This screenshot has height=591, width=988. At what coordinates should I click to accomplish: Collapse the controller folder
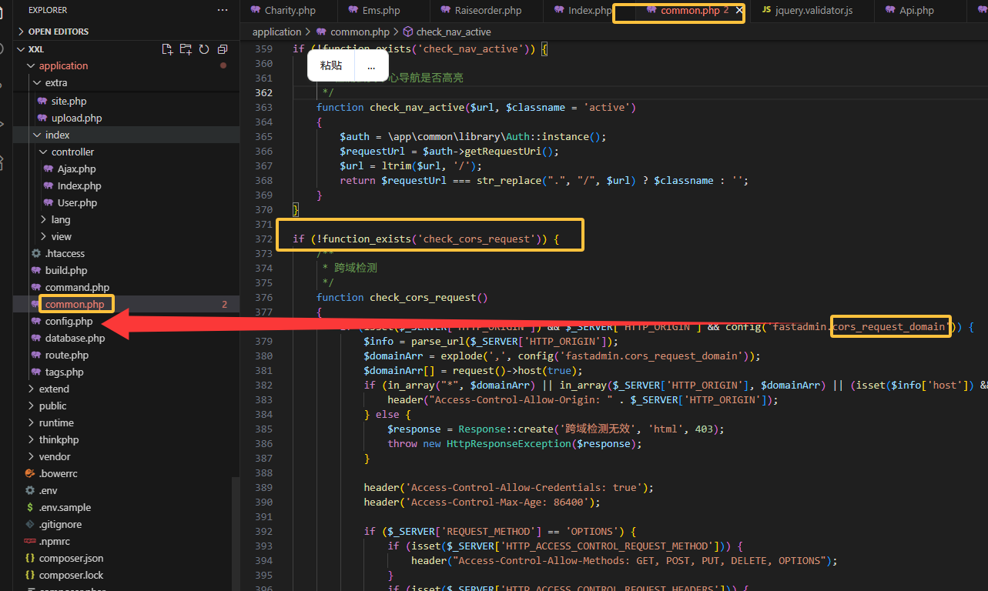72,152
